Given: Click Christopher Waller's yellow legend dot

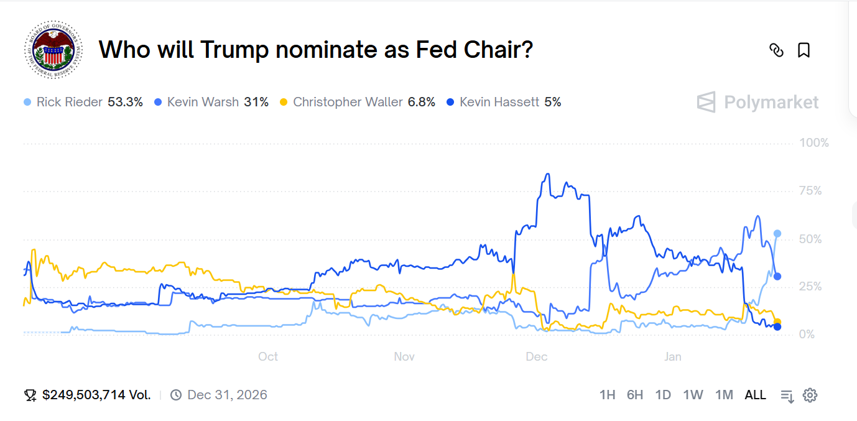Looking at the screenshot, I should [x=284, y=102].
